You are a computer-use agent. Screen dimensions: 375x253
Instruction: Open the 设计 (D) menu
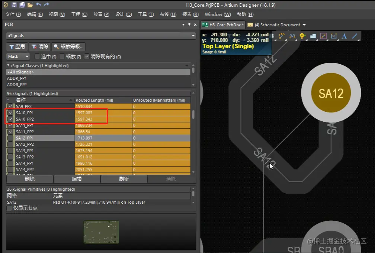click(x=124, y=14)
